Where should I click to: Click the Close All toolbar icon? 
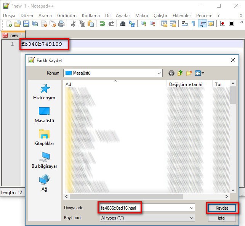tap(53, 24)
